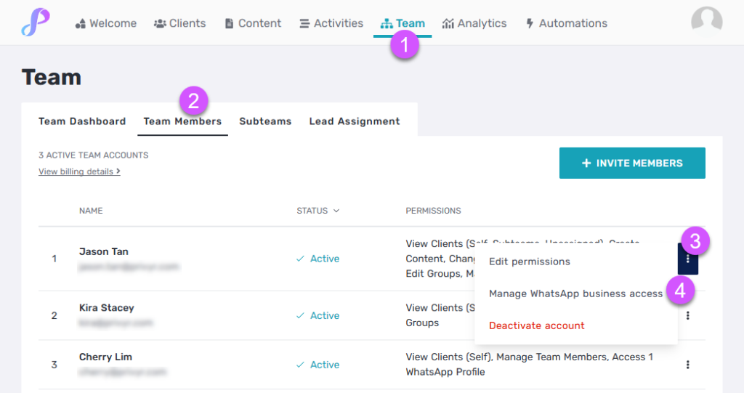Switch to the Team Dashboard tab

coord(82,121)
